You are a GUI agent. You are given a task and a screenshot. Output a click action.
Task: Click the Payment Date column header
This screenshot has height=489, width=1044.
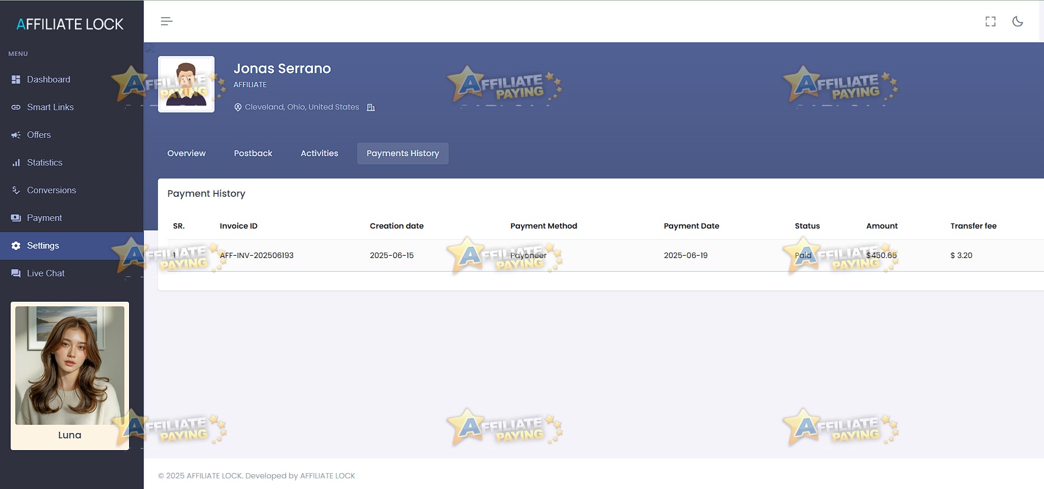pos(691,226)
